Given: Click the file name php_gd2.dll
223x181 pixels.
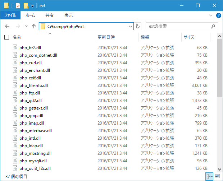Looking at the screenshot, I should tap(31, 101).
